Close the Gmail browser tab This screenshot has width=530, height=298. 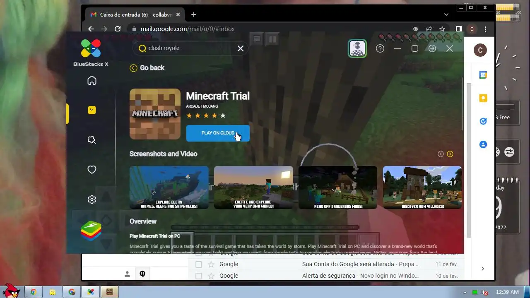[178, 14]
